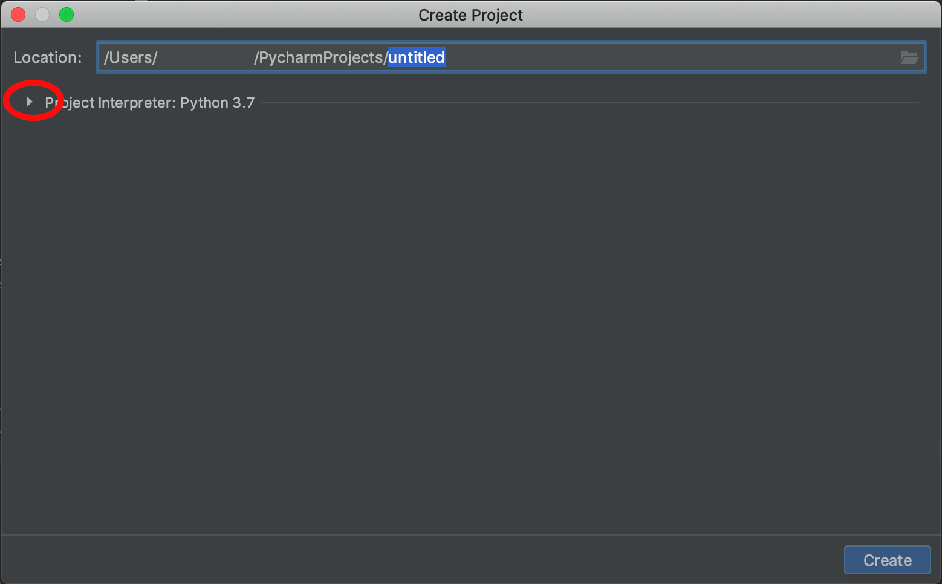The image size is (942, 584).
Task: Close the Create Project dialog with red button
Action: (x=18, y=15)
